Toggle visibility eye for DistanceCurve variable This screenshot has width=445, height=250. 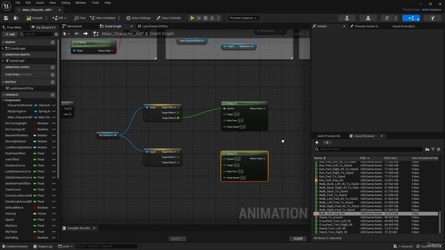54,165
